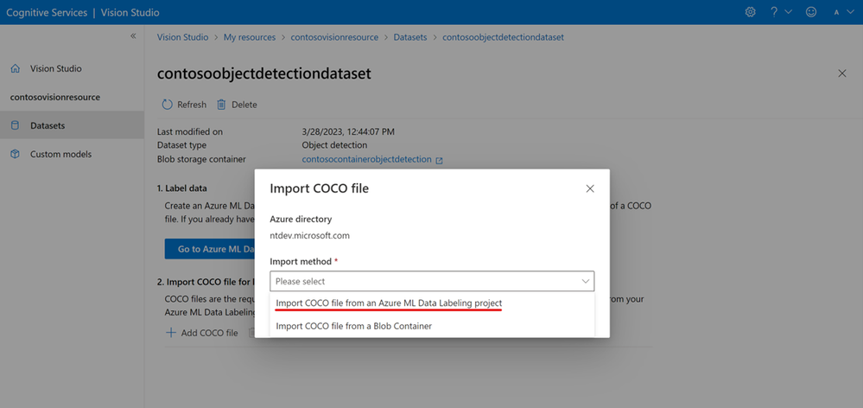Open blob container external link icon

pos(439,160)
